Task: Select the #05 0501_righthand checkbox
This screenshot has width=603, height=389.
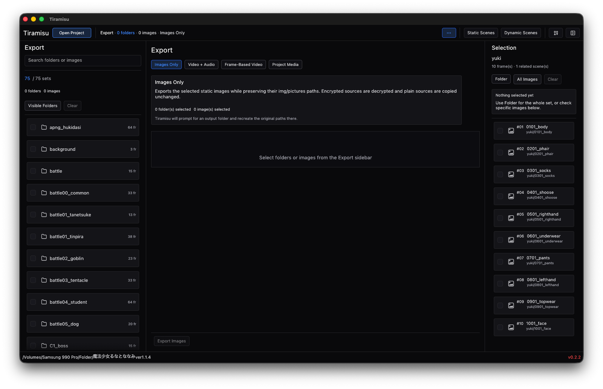Action: click(500, 218)
